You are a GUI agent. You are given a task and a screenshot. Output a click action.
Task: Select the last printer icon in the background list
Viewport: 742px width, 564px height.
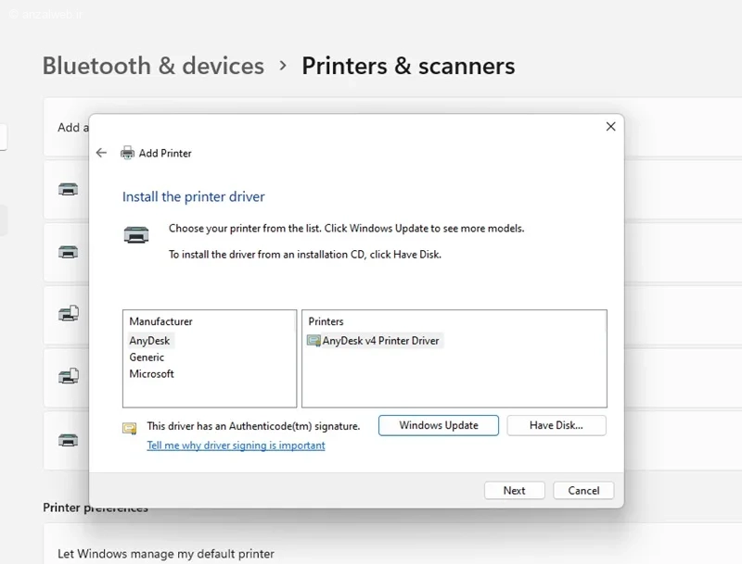(x=68, y=440)
